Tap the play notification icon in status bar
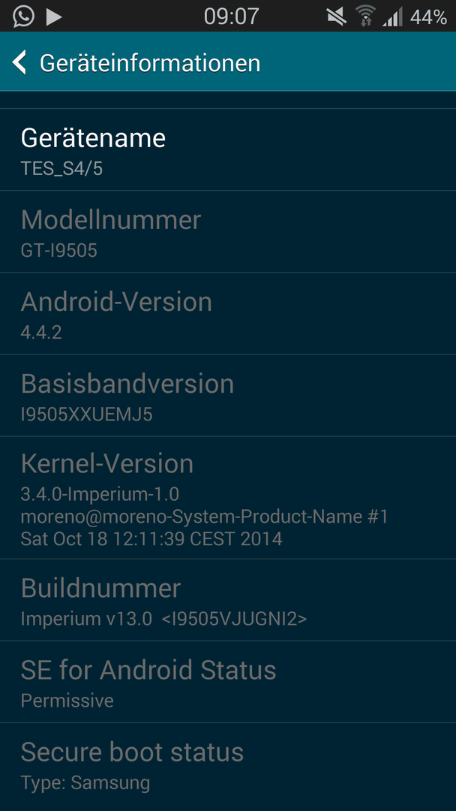 coord(54,17)
